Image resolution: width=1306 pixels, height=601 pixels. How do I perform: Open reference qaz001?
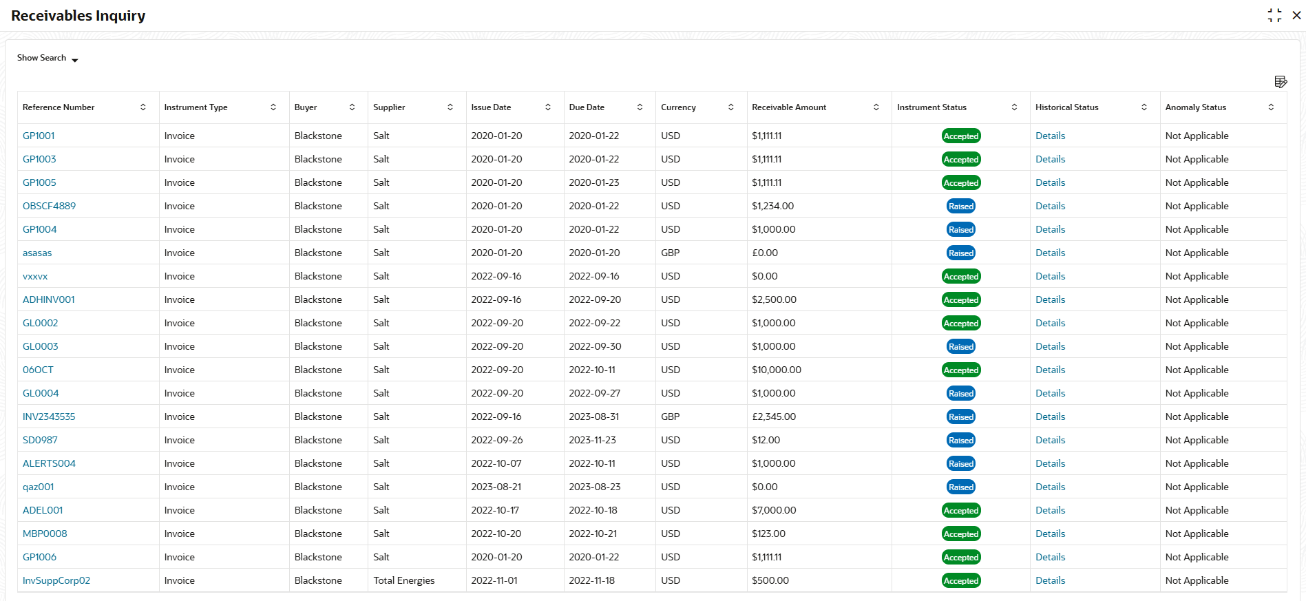point(39,487)
